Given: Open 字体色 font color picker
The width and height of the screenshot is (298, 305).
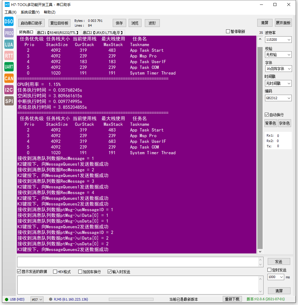Looking at the screenshot, I should (285, 123).
